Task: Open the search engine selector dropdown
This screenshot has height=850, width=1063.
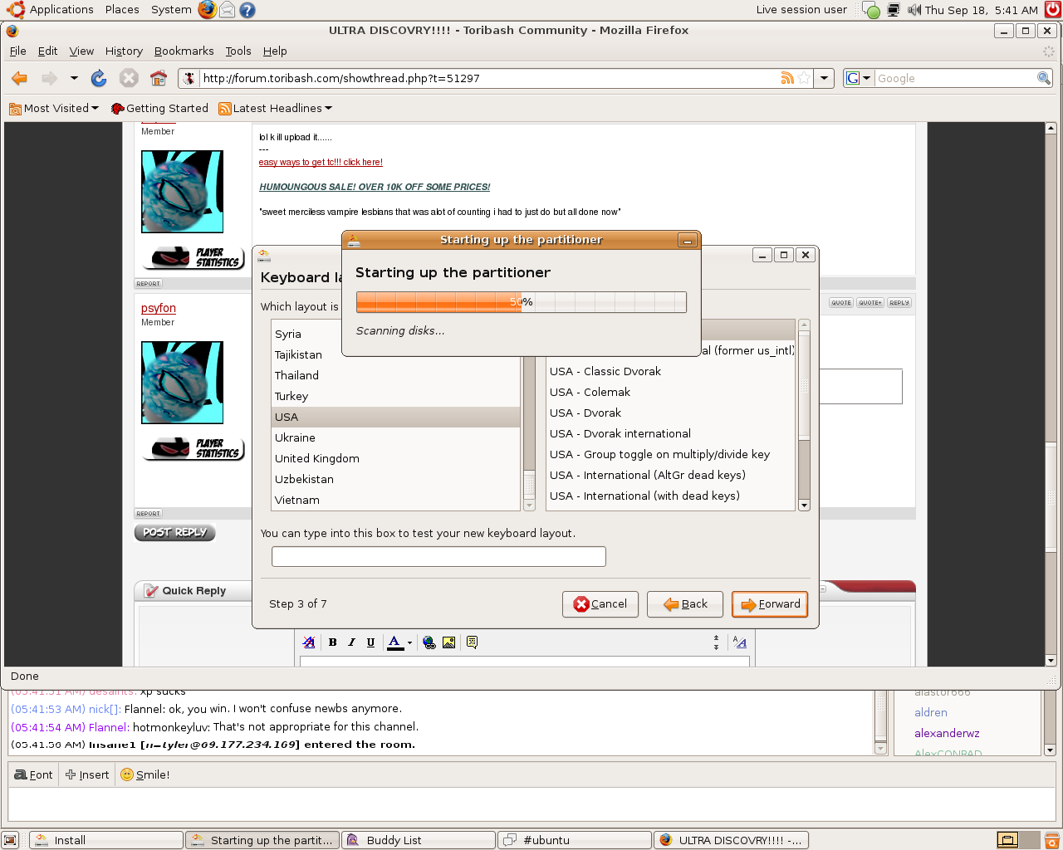Action: point(858,78)
